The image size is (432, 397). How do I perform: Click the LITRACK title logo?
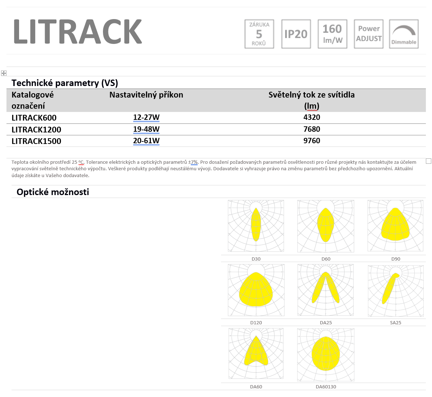78,32
